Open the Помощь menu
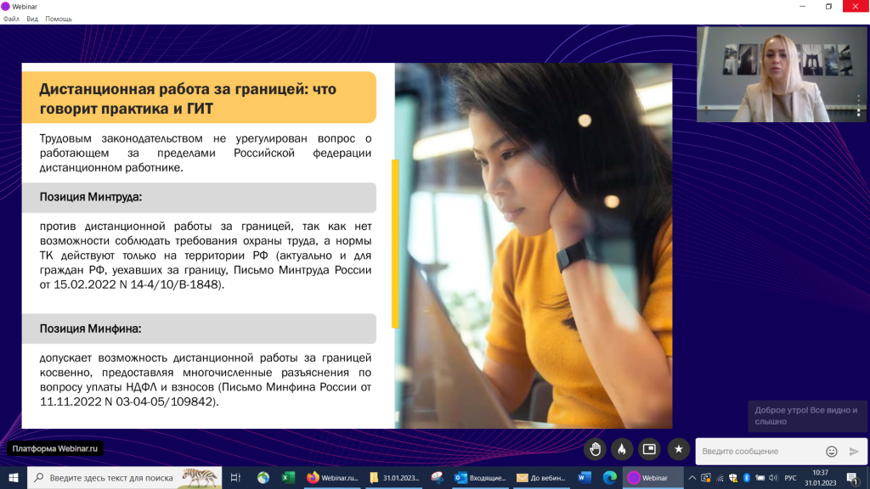 coord(59,18)
